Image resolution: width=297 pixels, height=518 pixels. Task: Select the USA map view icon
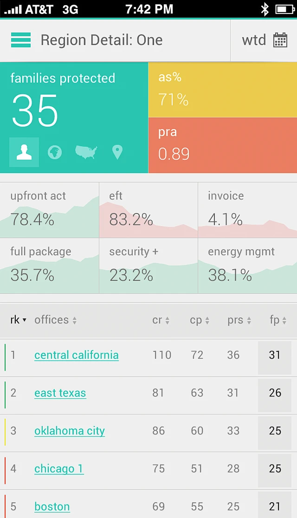tap(86, 152)
